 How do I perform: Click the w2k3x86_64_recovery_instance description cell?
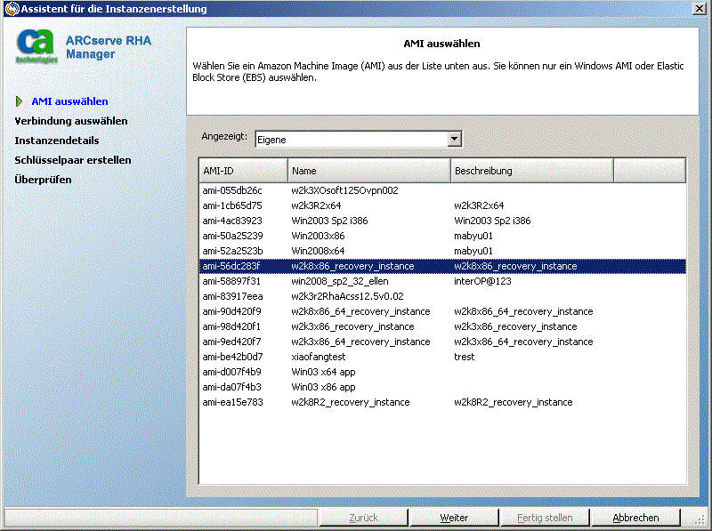(523, 342)
